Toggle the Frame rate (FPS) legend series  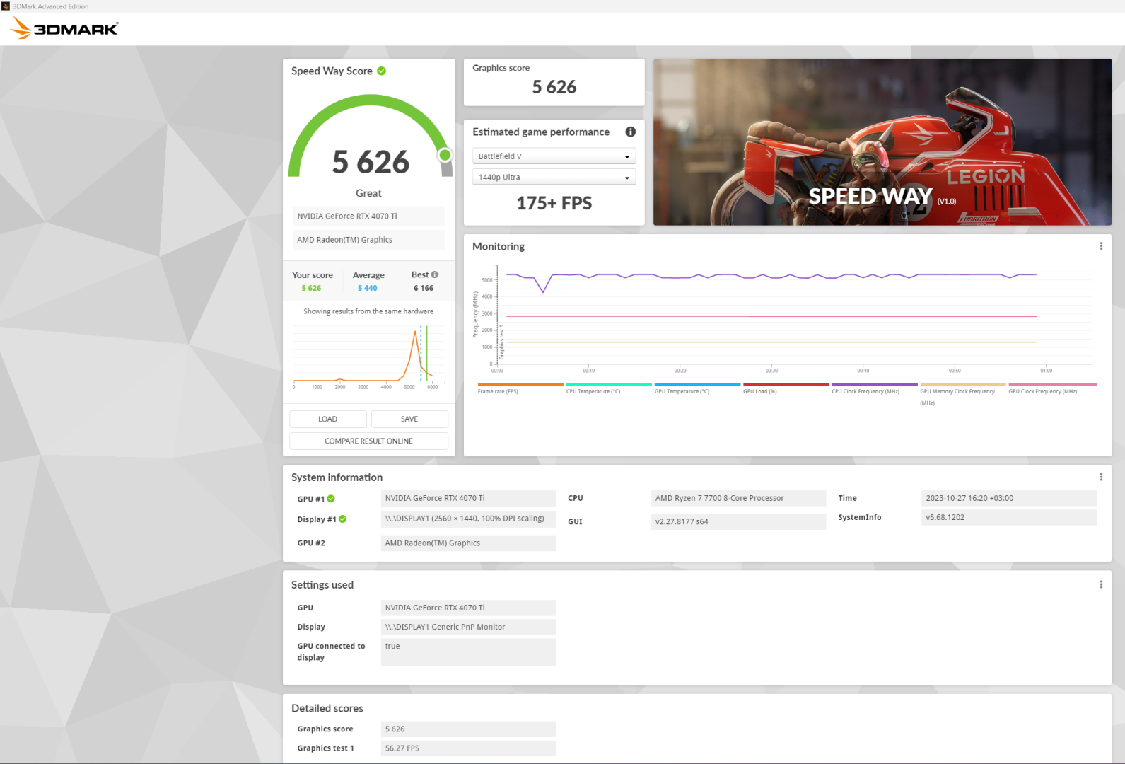coord(520,388)
